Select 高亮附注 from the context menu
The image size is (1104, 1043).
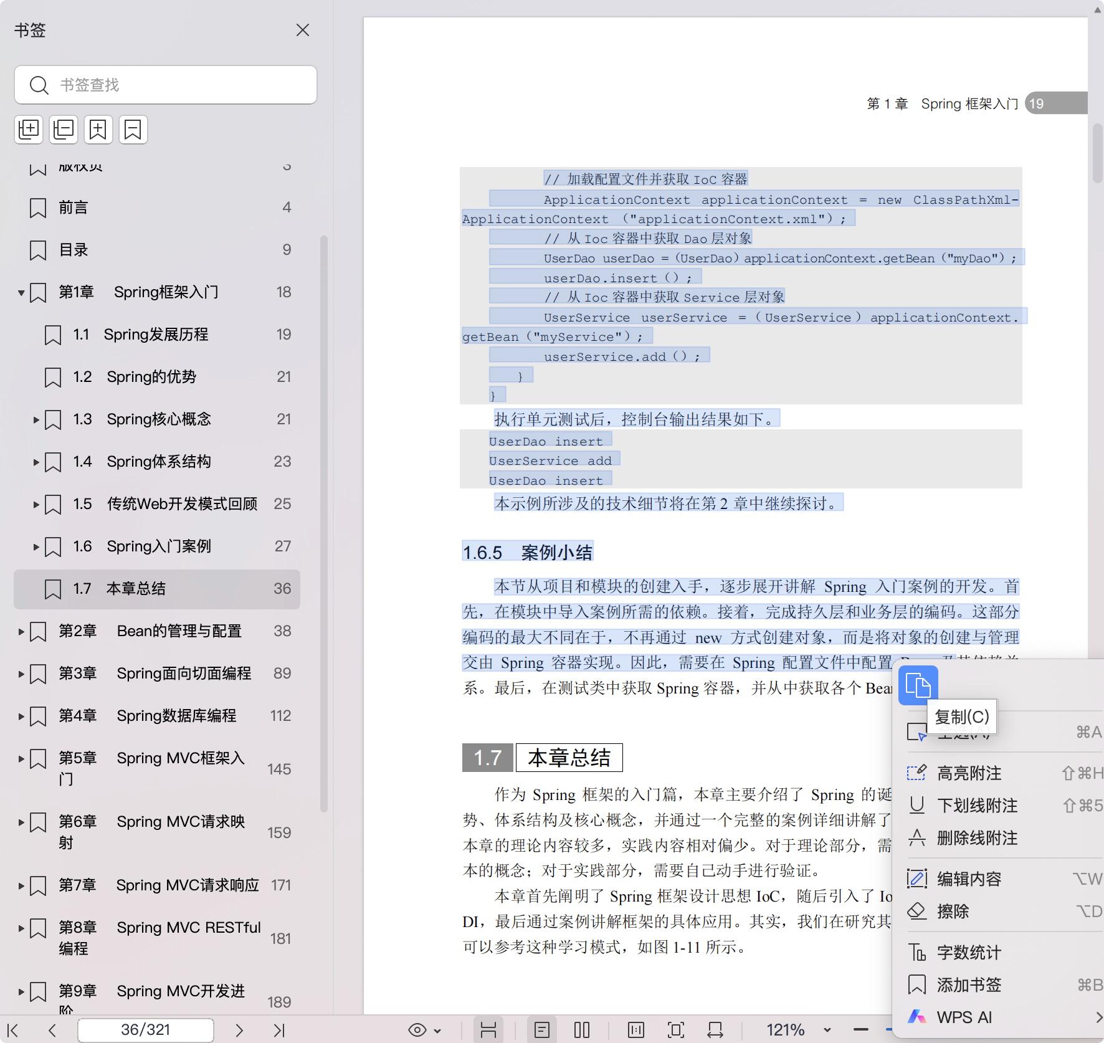(969, 773)
